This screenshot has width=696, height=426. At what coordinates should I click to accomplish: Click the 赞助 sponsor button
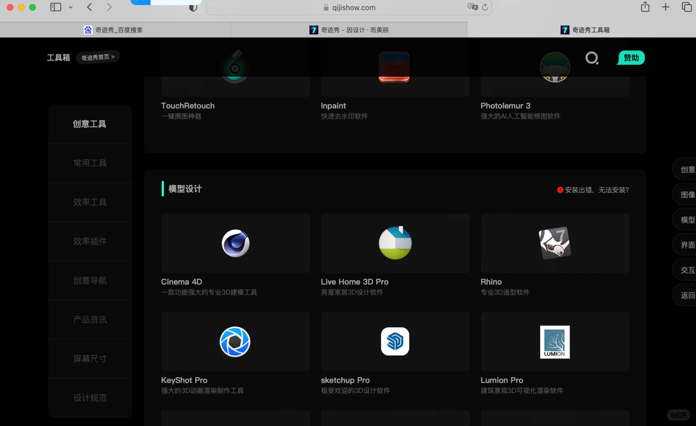(631, 58)
